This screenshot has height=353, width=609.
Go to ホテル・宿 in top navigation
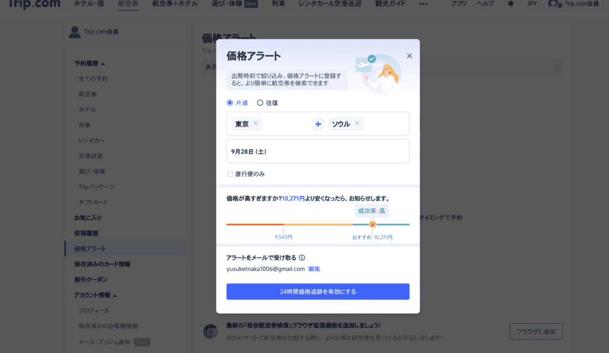click(x=89, y=4)
